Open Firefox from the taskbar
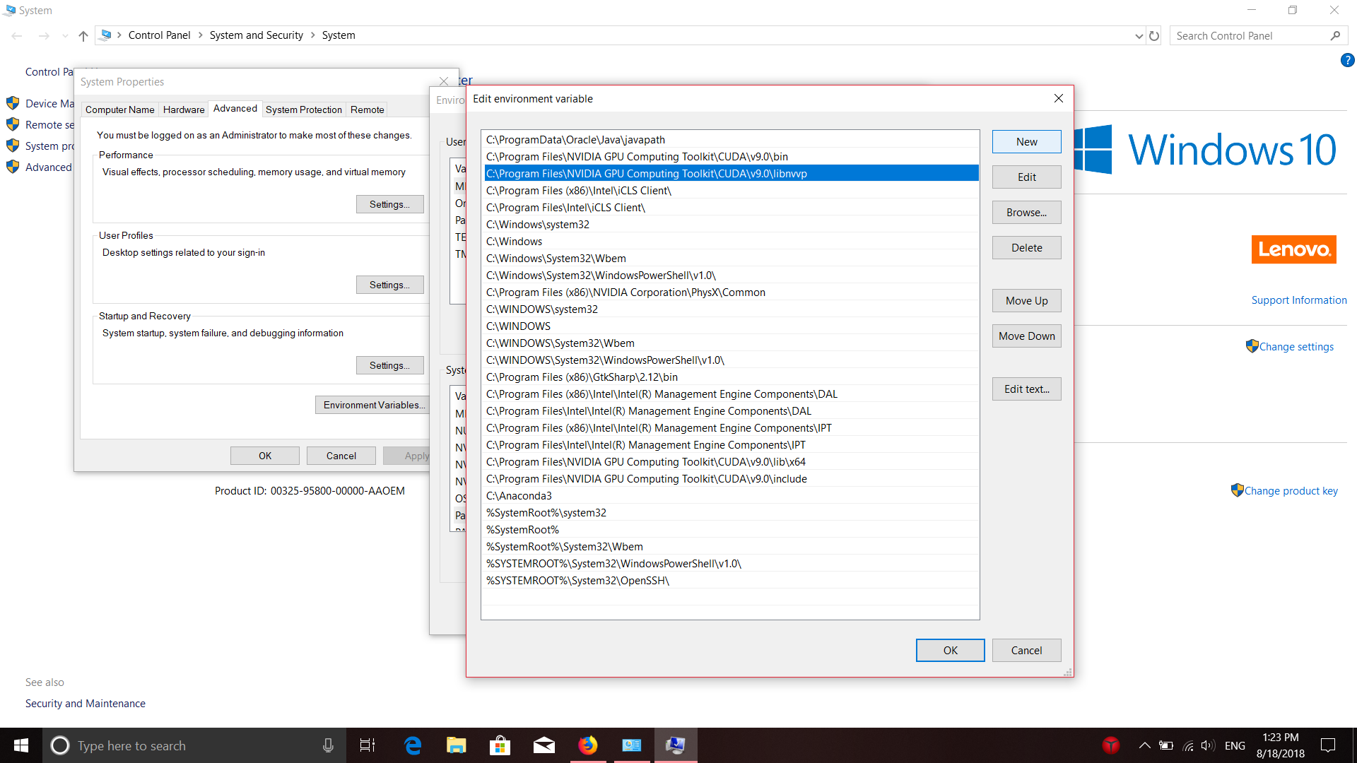Image resolution: width=1357 pixels, height=763 pixels. pyautogui.click(x=587, y=745)
